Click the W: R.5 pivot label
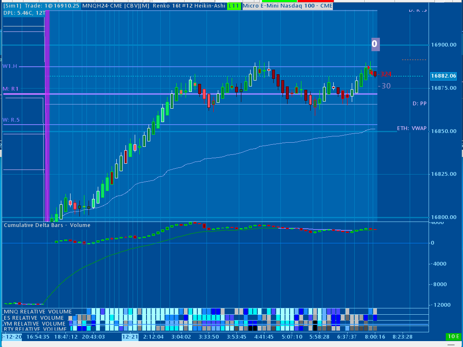Viewport: 463px width, 347px height. (11, 120)
